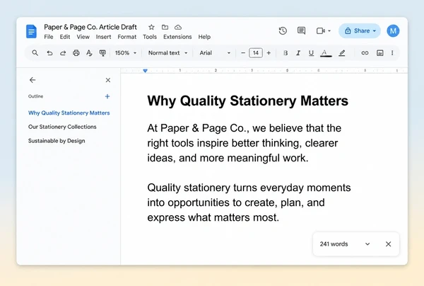Expand the Share dropdown arrow

(375, 31)
